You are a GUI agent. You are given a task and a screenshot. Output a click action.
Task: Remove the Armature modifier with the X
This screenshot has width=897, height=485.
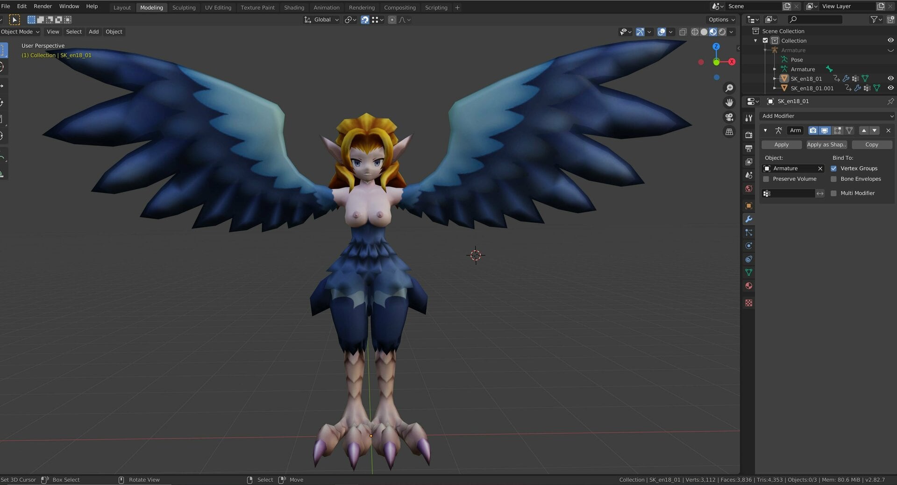pyautogui.click(x=889, y=130)
